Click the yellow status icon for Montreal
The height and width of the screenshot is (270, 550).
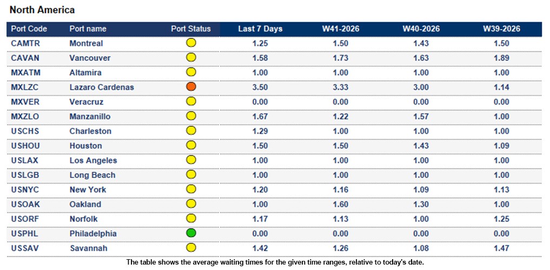191,43
